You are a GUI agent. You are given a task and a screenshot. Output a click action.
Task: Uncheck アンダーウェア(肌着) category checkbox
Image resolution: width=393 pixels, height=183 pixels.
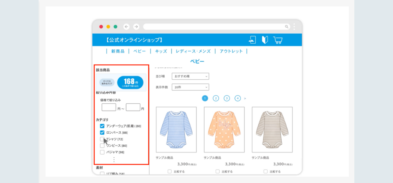pyautogui.click(x=102, y=126)
